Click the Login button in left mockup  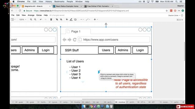pyautogui.click(x=46, y=50)
